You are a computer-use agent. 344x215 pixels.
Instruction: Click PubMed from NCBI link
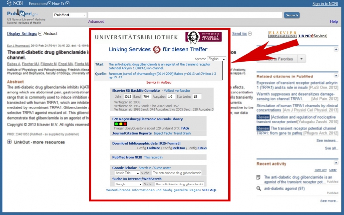coord(127,157)
